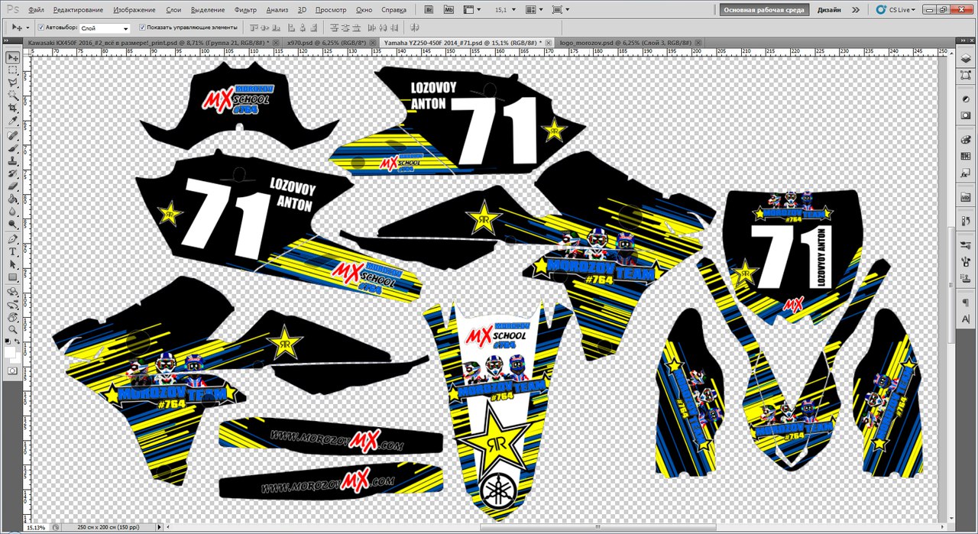Set the foreground color swatch
978x534 pixels.
point(11,351)
